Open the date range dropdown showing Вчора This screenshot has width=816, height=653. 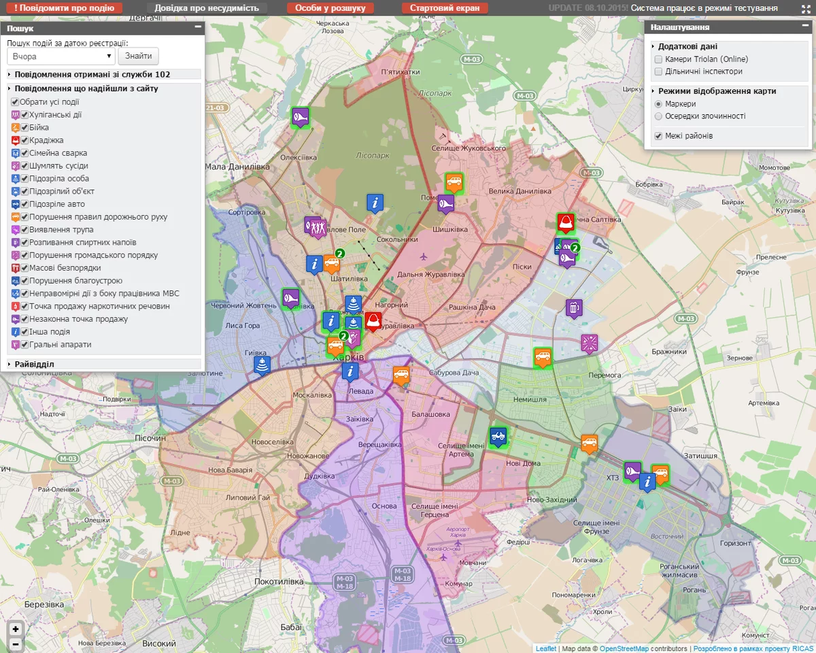(61, 56)
